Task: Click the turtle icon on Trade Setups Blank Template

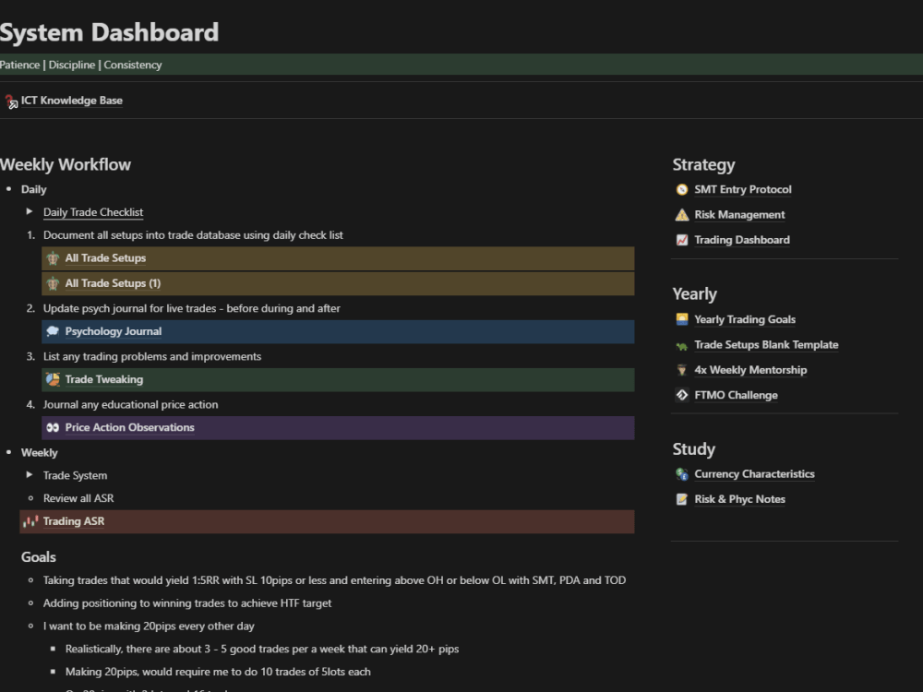Action: [x=680, y=344]
